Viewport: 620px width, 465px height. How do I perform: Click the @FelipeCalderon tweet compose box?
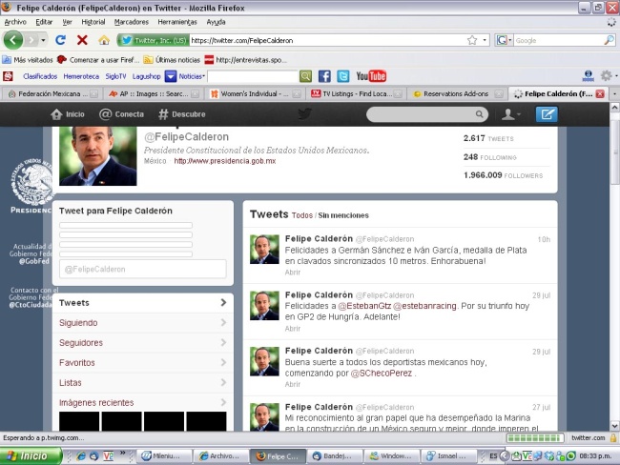click(x=143, y=269)
